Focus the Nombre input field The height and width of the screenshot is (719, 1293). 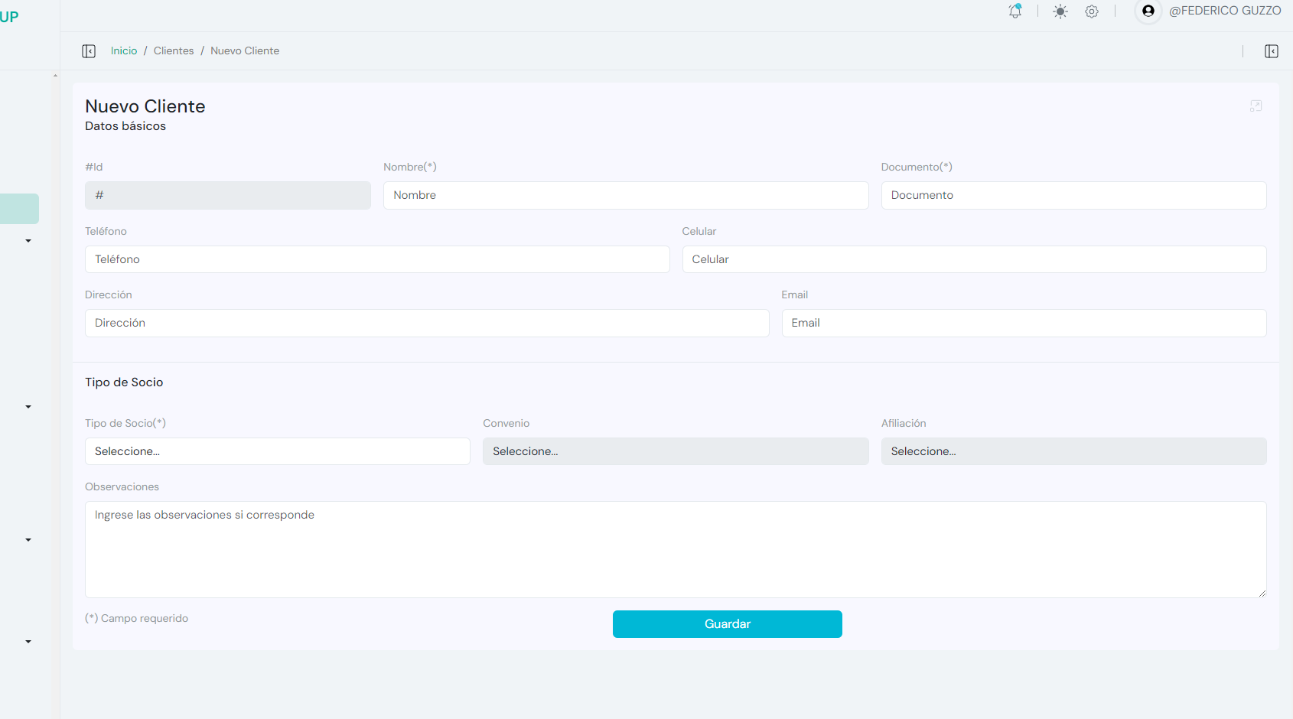click(x=626, y=195)
